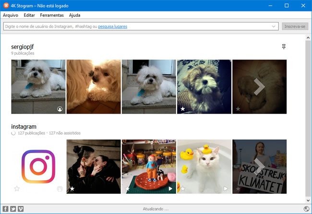Screen dimensions: 312x214
Task: Play the cat with rubber ducks video
Action: [226, 189]
